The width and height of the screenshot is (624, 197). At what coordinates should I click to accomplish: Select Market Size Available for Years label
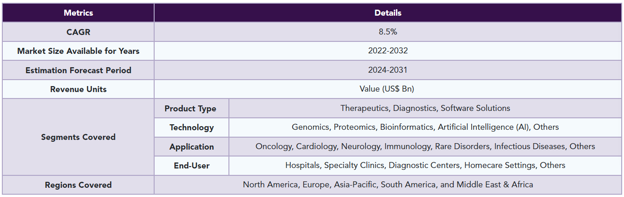(78, 51)
